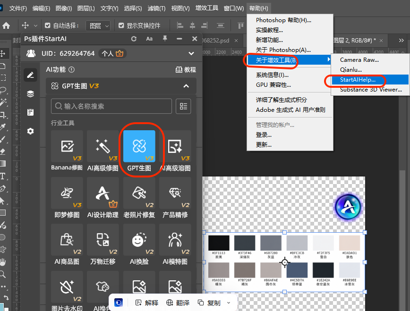The image size is (410, 311).
Task: Open the Move tool preset dropdown arrow
Action: [36, 25]
